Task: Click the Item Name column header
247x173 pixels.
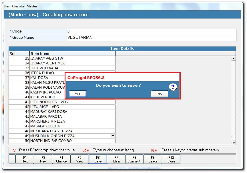Action: [x=72, y=54]
